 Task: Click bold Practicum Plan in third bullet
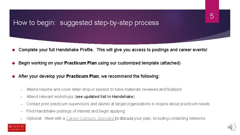coord(82,76)
